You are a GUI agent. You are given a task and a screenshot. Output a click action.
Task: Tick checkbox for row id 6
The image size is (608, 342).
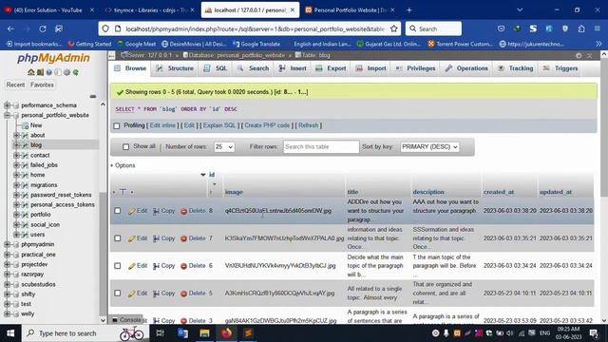[x=118, y=266]
